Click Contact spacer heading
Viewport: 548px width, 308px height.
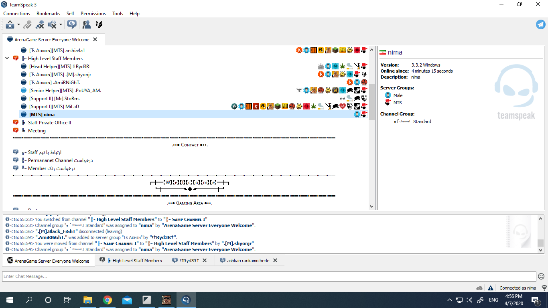(190, 145)
